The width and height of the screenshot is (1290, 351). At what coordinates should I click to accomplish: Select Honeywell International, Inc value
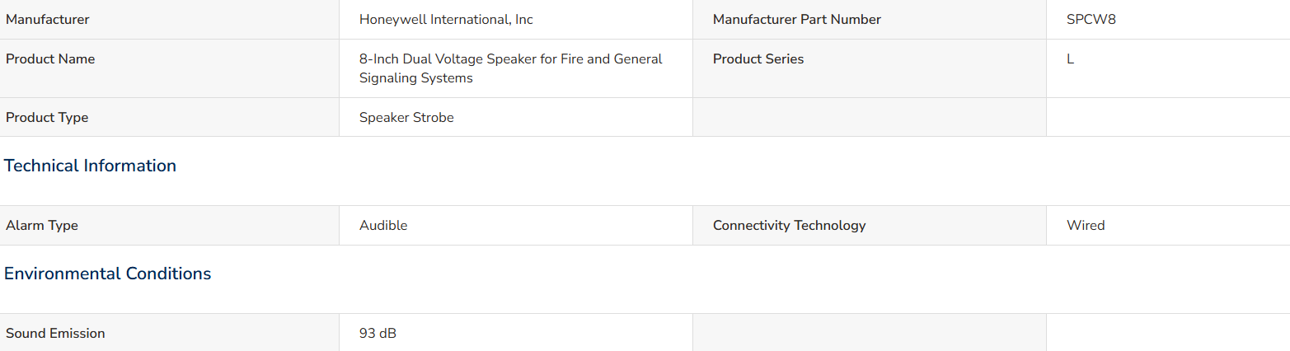446,20
